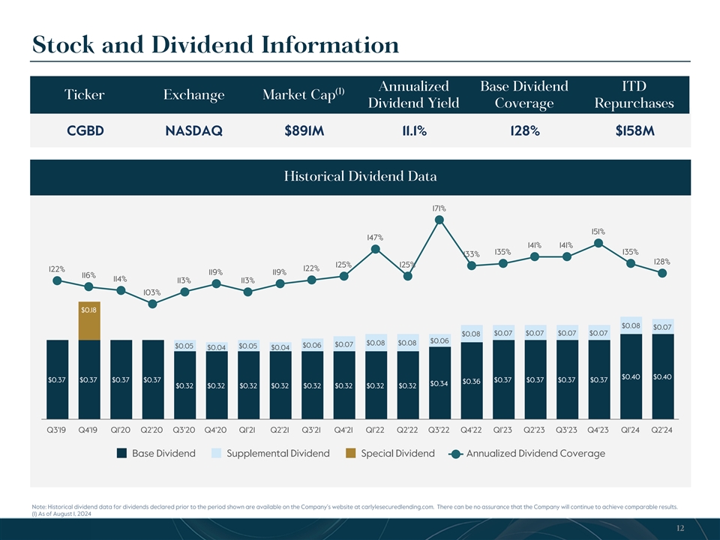Click the 147% coverage data point

point(376,249)
